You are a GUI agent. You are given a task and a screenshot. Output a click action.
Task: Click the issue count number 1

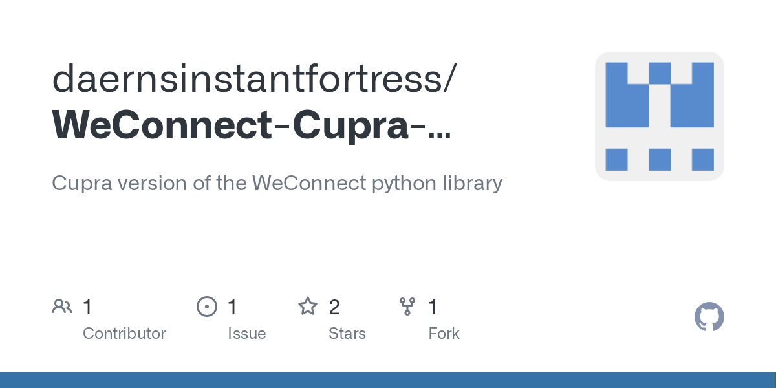click(x=233, y=307)
